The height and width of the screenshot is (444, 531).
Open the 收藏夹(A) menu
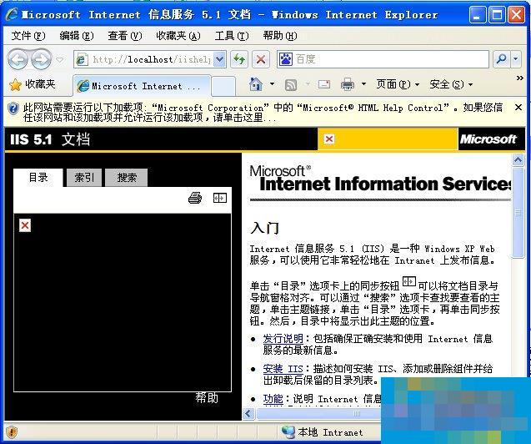[178, 36]
